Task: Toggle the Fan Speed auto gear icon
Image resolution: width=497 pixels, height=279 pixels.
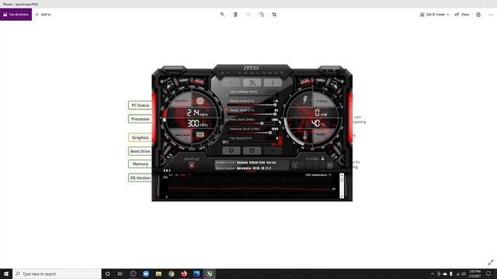Action: tap(224, 142)
